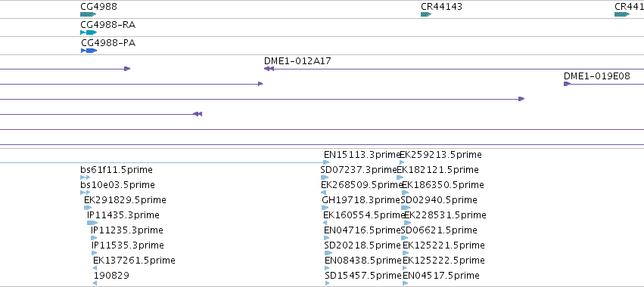Click the SD02940.5prime EST glyph

(406, 208)
